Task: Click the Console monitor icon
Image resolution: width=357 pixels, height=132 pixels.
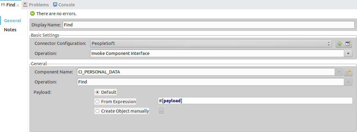Action: click(x=55, y=5)
